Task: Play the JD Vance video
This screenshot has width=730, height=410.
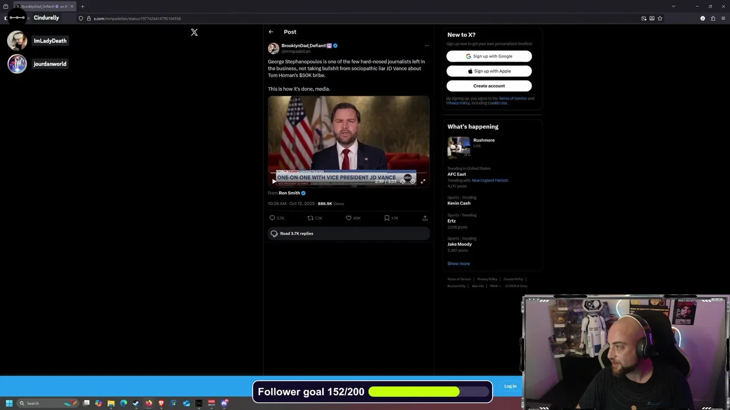Action: click(x=274, y=181)
